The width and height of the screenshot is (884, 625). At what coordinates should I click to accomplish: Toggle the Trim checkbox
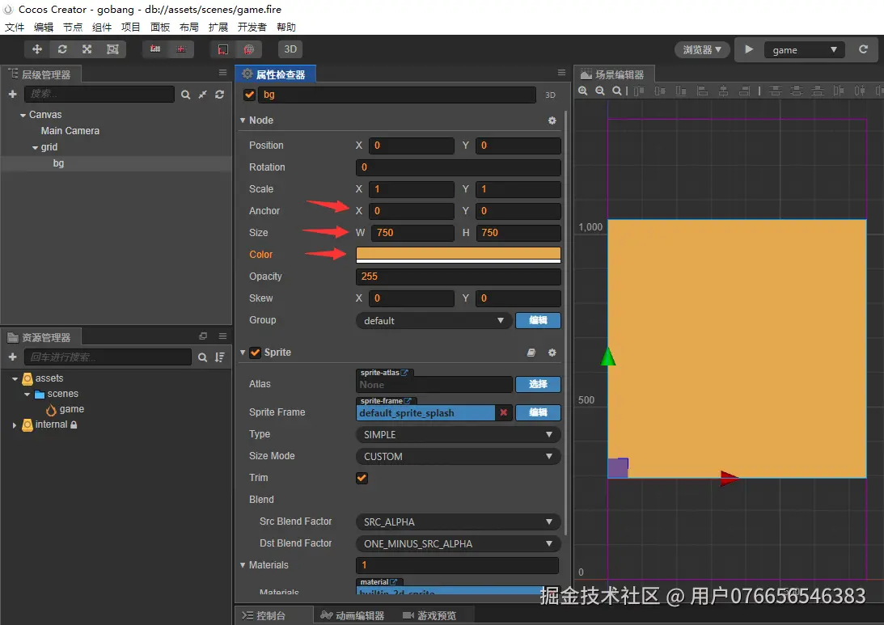click(362, 478)
